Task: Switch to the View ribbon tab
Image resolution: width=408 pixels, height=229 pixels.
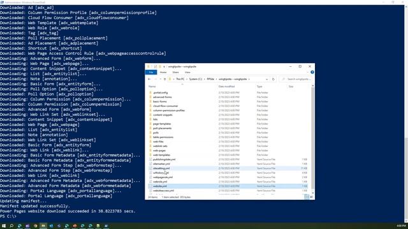Action: 187,72
